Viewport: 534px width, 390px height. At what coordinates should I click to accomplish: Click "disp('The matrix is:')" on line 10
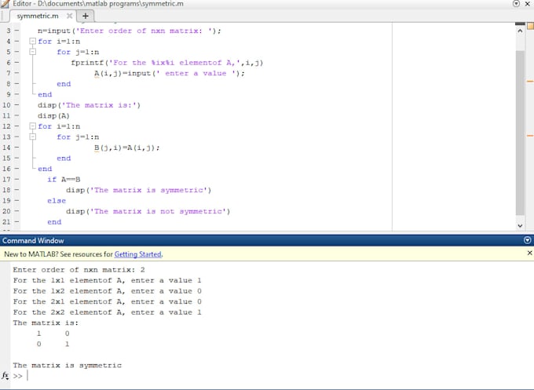[x=90, y=105]
